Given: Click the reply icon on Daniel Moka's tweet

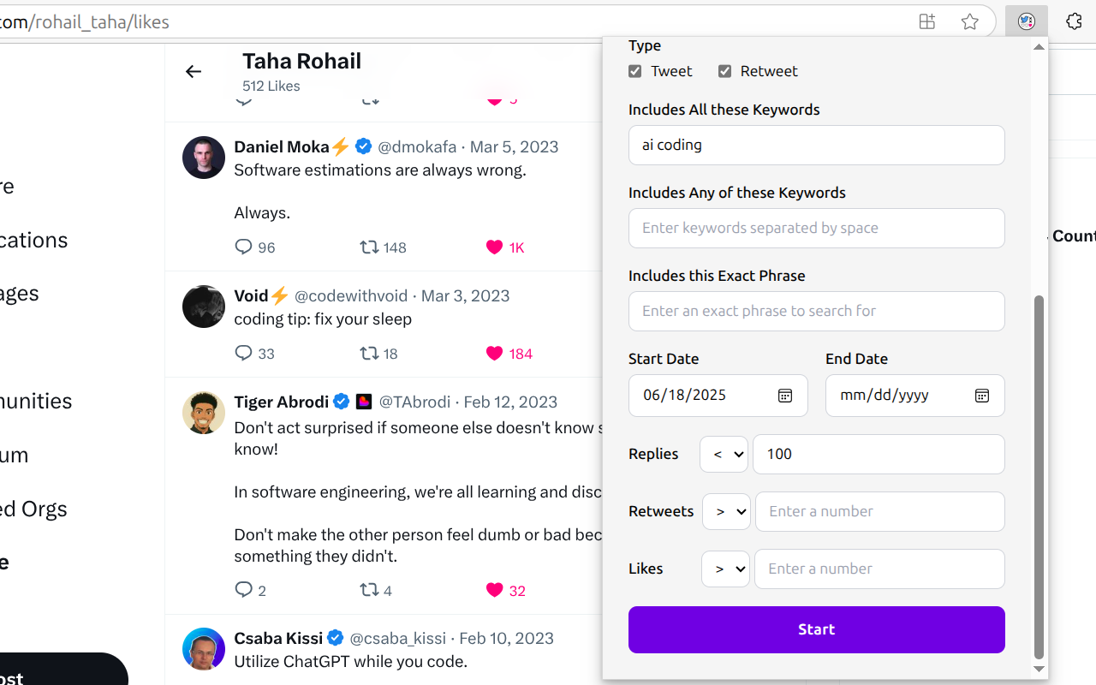Looking at the screenshot, I should [x=243, y=247].
